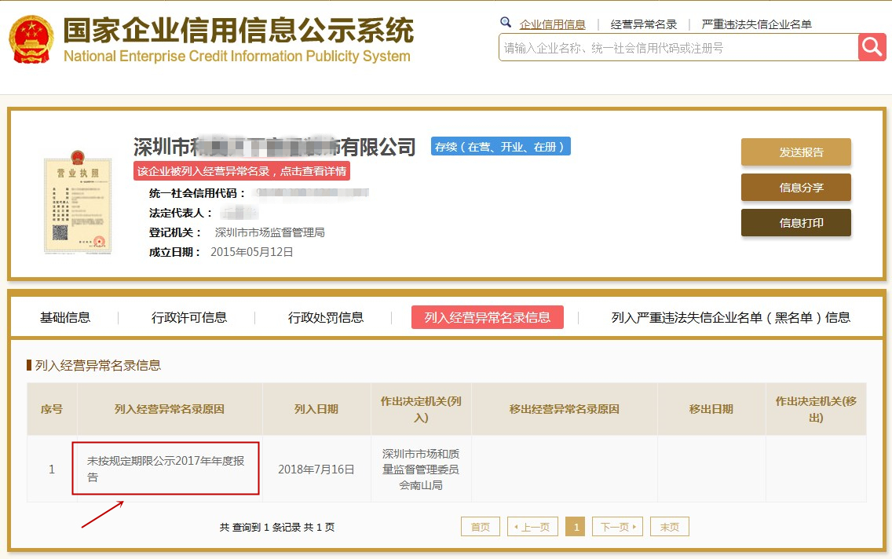Open the 列入经营异常名录信息 tab
The width and height of the screenshot is (892, 559).
tap(488, 317)
